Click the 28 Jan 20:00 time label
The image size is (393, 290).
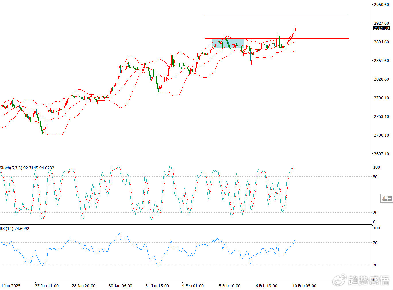click(84, 286)
